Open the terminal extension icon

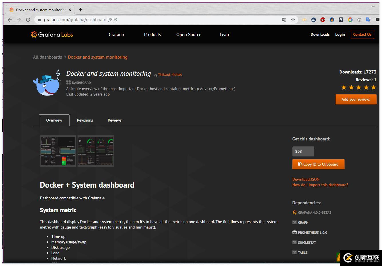click(x=377, y=20)
